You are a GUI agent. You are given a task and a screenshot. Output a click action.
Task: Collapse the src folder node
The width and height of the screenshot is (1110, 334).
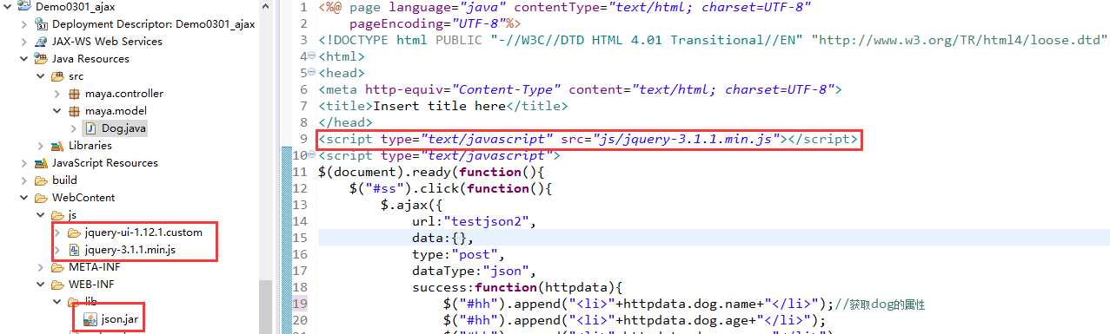tap(41, 75)
